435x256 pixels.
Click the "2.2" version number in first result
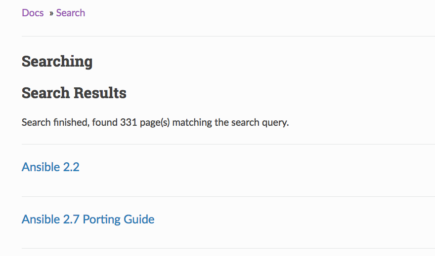[x=71, y=167]
